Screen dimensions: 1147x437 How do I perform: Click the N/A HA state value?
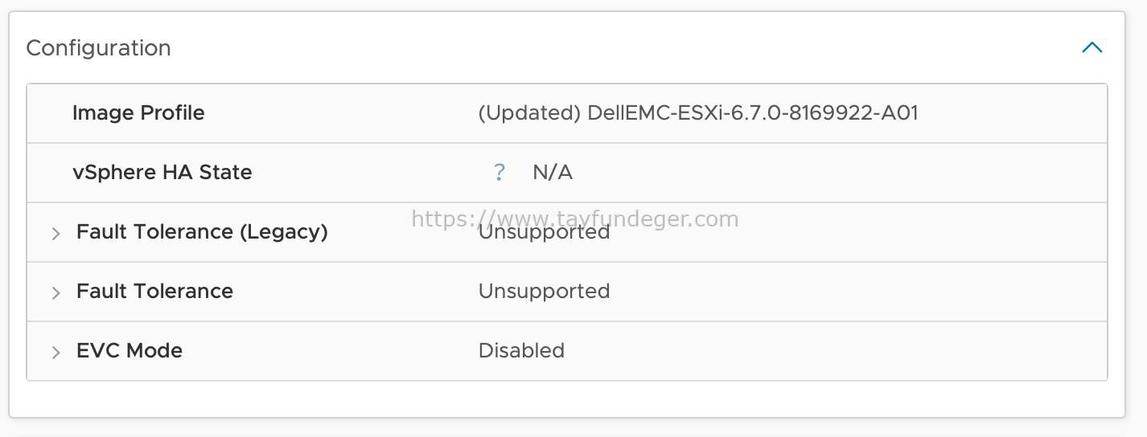(x=553, y=172)
